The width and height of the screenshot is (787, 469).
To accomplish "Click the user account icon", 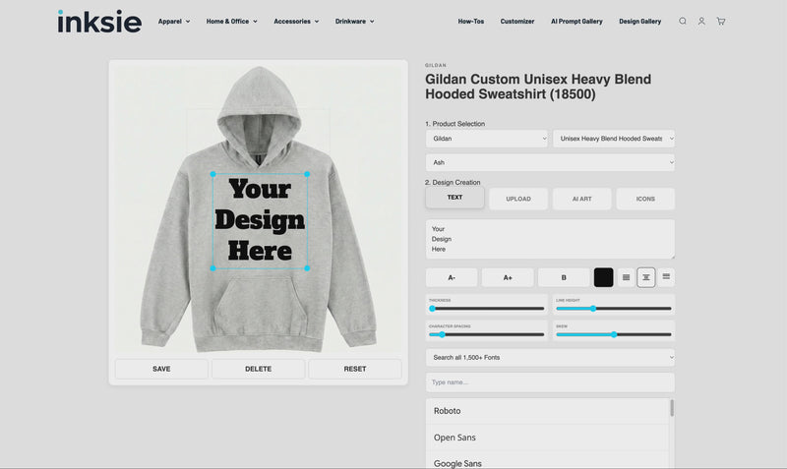I will 701,21.
